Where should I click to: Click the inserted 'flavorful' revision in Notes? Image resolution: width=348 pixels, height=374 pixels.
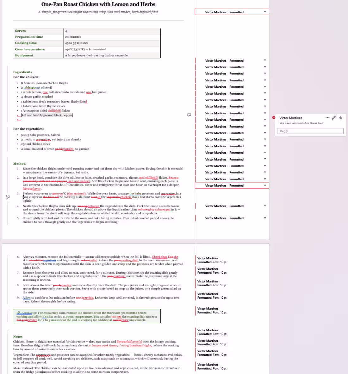tap(136, 342)
